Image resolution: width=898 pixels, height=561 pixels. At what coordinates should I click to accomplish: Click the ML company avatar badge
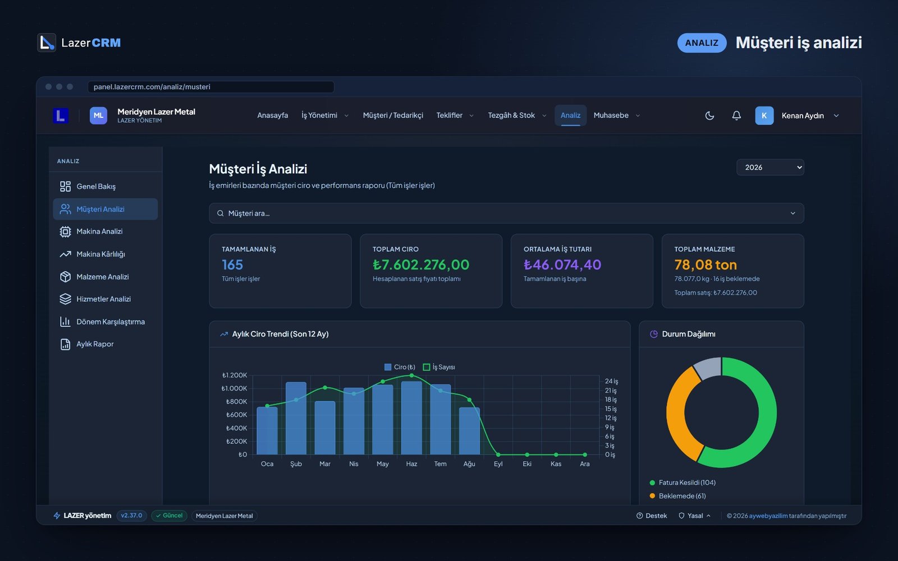(x=98, y=116)
